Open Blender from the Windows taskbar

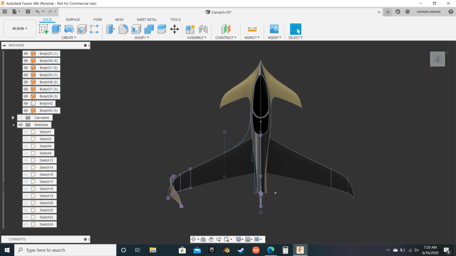(x=226, y=250)
